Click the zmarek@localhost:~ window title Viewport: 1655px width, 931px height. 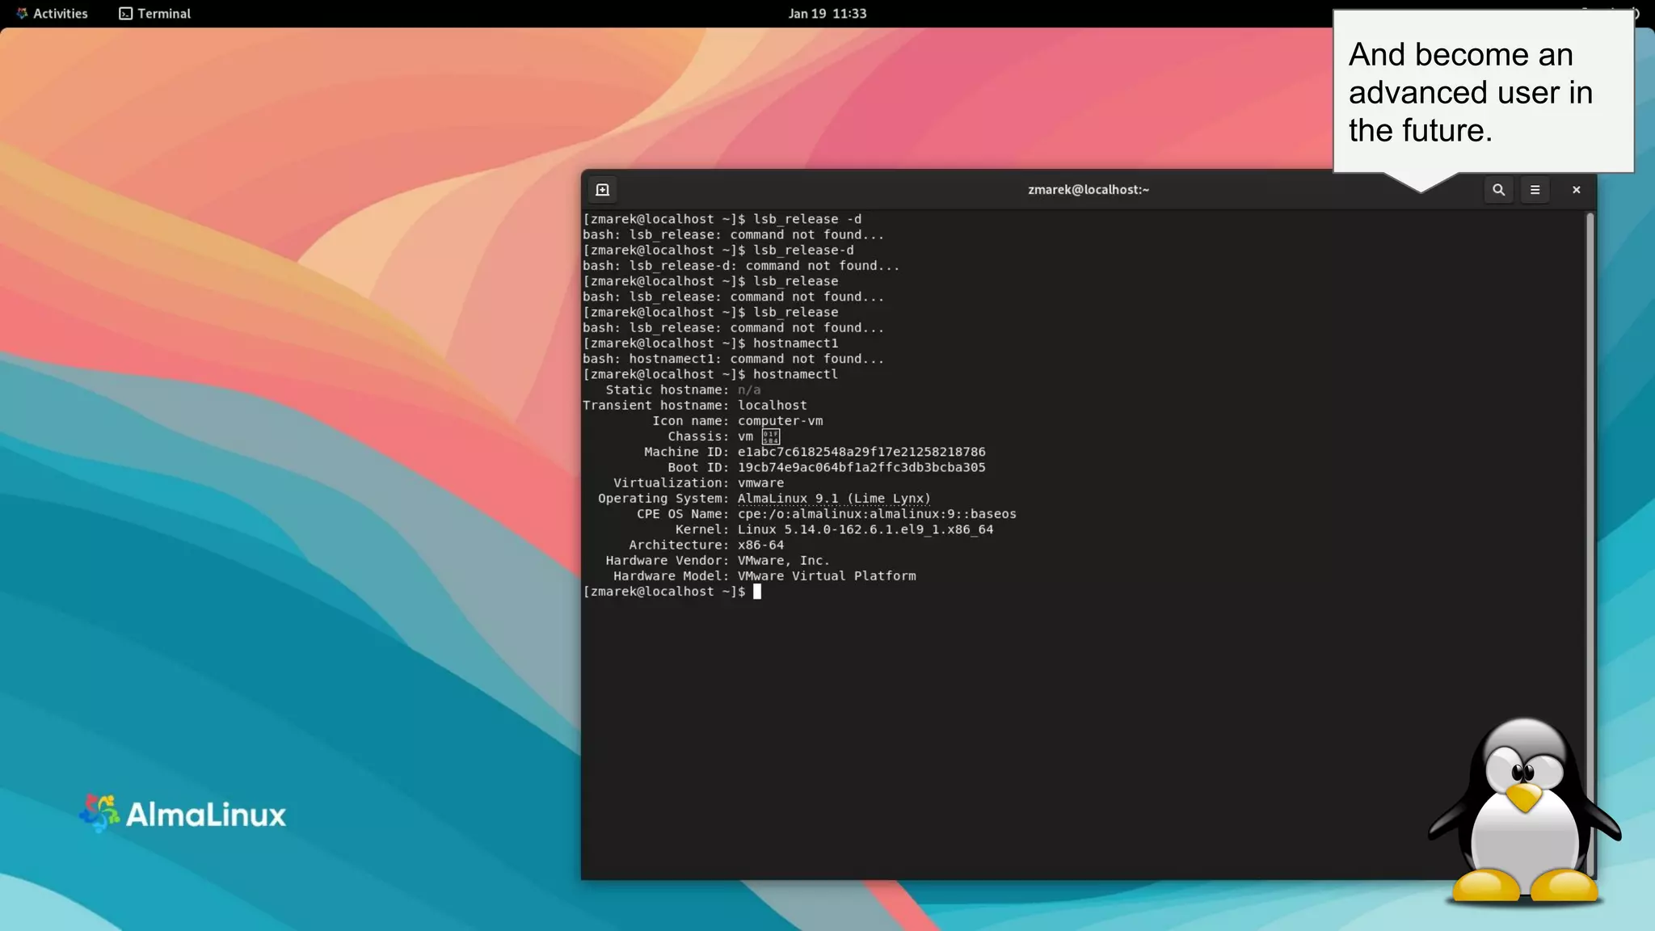pos(1088,190)
